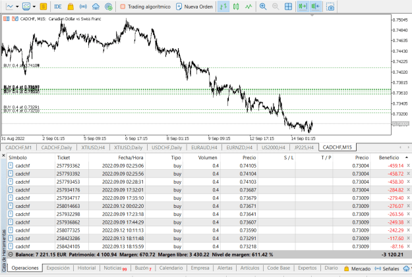Click document icon of ticket 258423286 row

(x=11, y=238)
